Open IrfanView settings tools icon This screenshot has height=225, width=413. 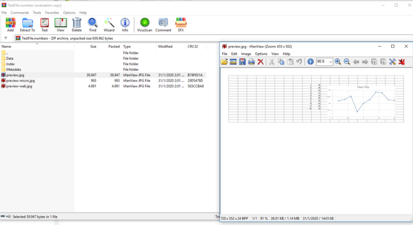coord(393,62)
